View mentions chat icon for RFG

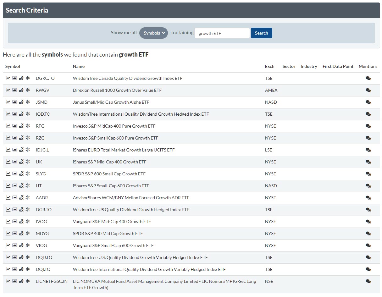tap(368, 126)
